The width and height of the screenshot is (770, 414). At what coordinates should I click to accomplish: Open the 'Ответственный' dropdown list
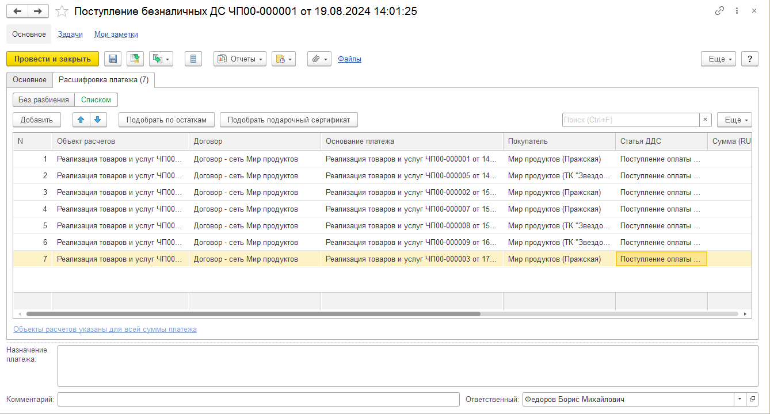[x=739, y=399]
